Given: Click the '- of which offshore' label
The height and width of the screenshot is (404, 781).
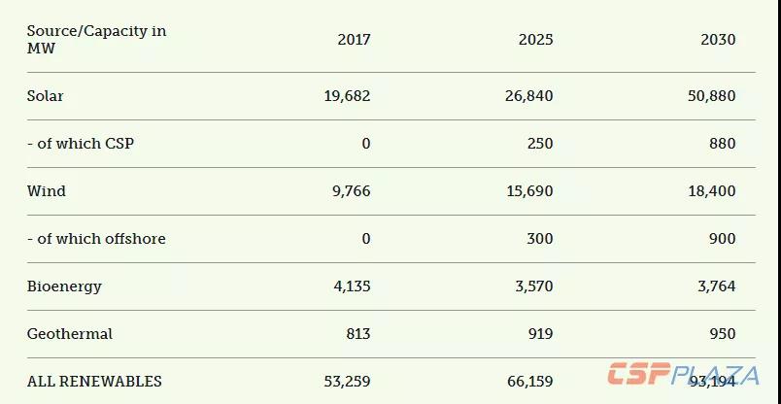Looking at the screenshot, I should pos(96,239).
